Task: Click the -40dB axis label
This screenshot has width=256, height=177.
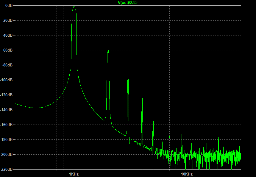Action: coord(7,35)
